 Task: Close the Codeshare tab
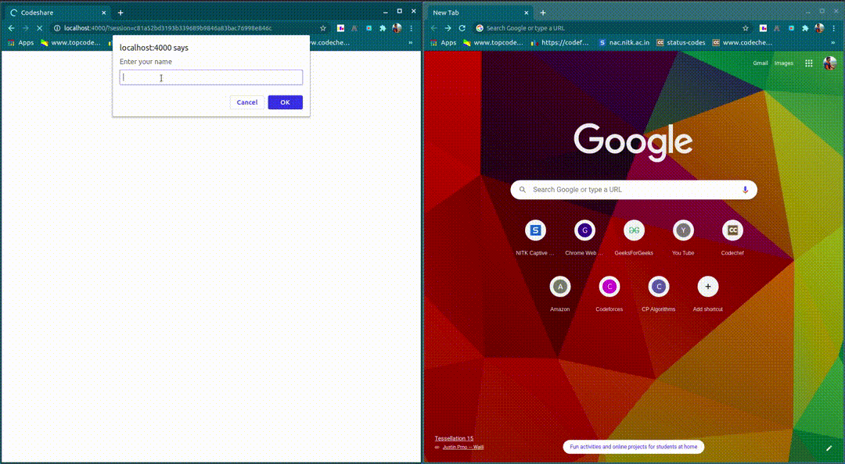point(104,12)
